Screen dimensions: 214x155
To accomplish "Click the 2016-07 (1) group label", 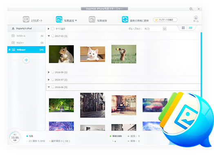I will (x=61, y=80).
